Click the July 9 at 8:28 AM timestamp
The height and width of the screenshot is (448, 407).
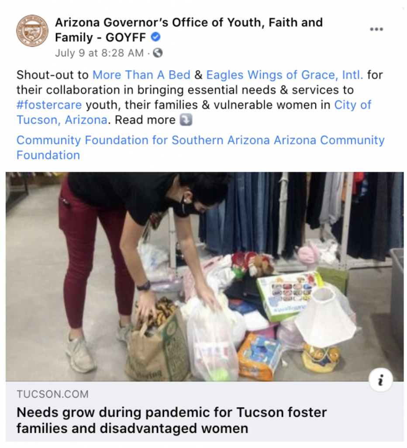[99, 53]
